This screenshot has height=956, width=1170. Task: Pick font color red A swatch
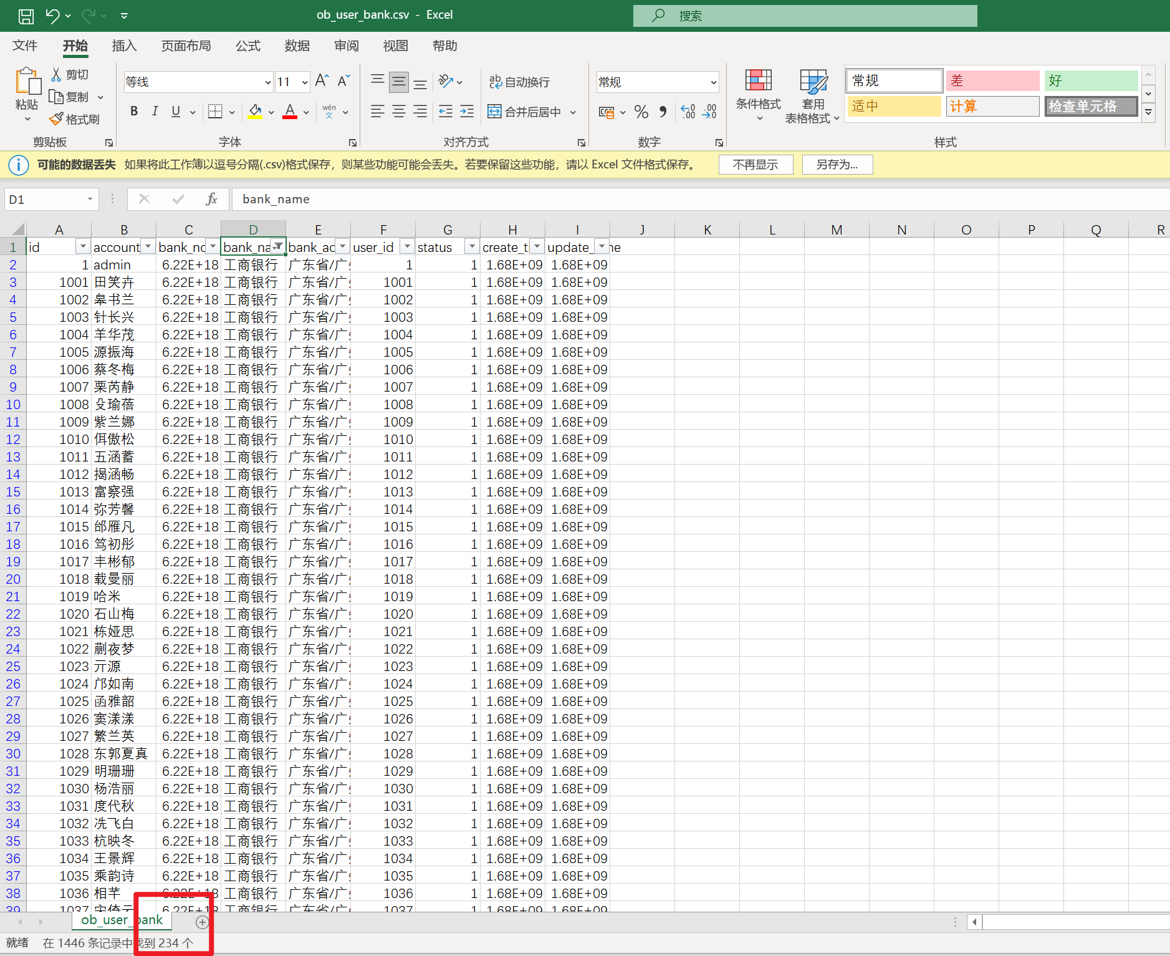[290, 112]
